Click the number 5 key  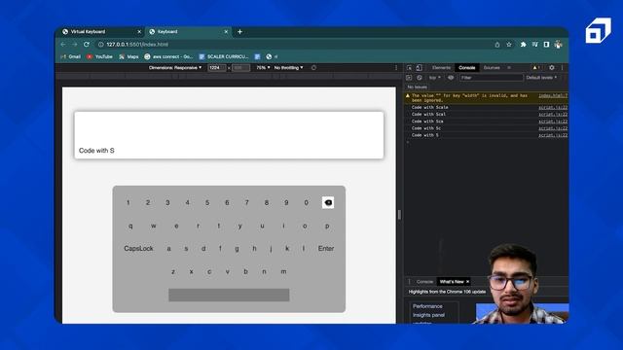(207, 202)
